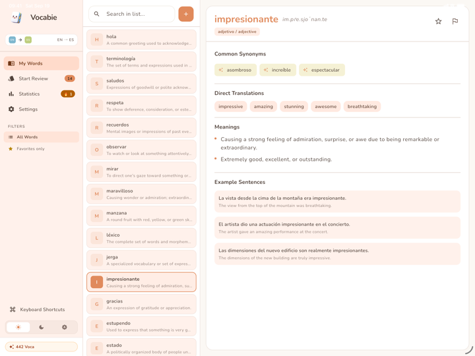This screenshot has width=475, height=356.
Task: Click the Statistics bar chart icon
Action: click(11, 94)
